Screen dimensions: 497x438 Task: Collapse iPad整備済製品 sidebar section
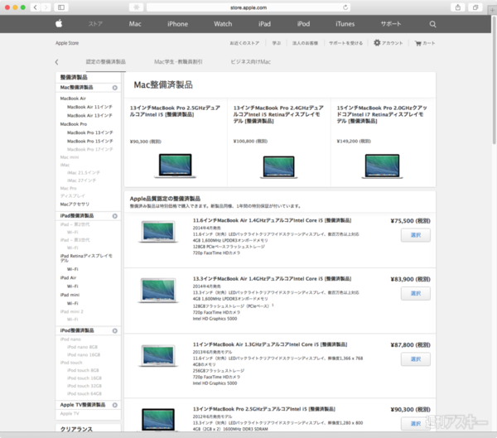click(115, 216)
